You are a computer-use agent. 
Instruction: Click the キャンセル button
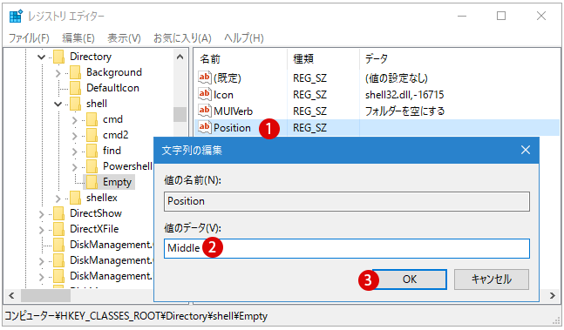coord(492,279)
